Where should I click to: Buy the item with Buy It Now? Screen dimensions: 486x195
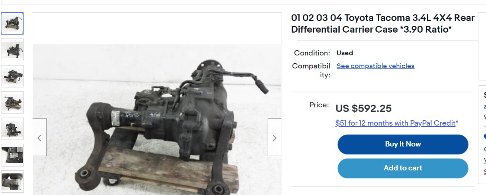coord(403,144)
